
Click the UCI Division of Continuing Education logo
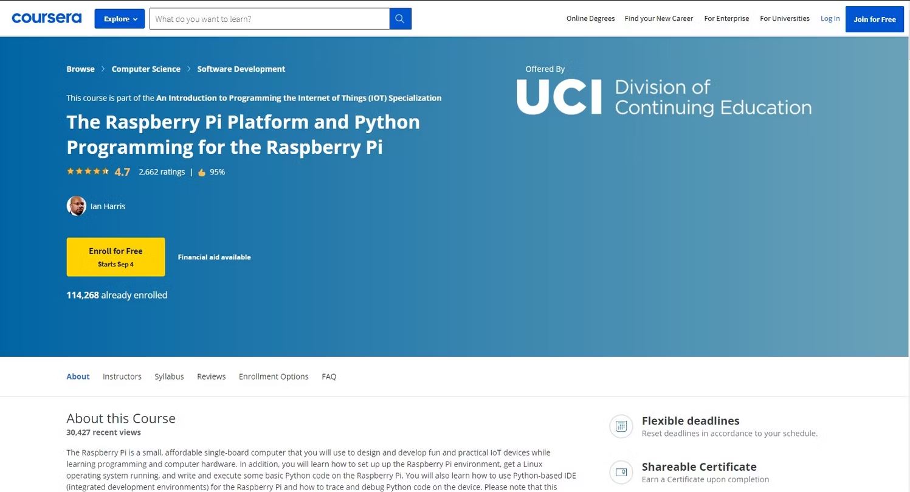664,97
